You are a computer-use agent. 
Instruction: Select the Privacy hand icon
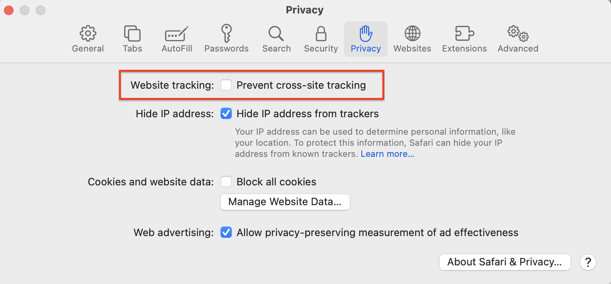click(365, 34)
